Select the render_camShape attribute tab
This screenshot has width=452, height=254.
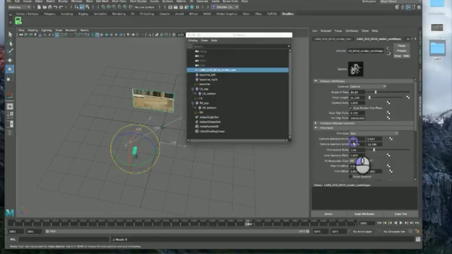379,39
